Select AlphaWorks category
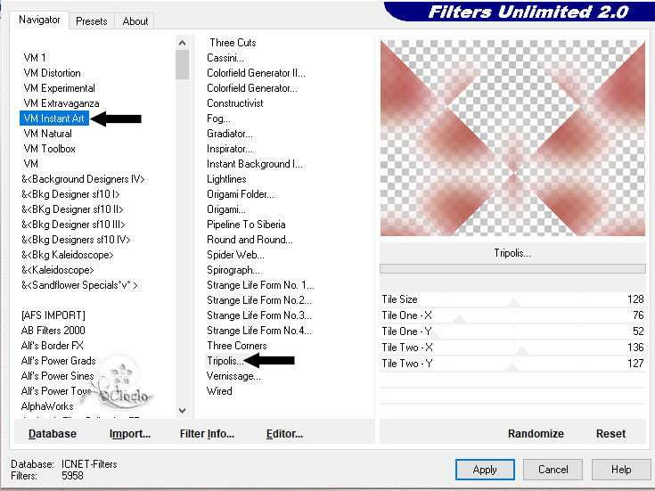The width and height of the screenshot is (655, 491). (x=47, y=405)
